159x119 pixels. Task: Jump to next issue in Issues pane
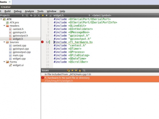tap(76, 71)
